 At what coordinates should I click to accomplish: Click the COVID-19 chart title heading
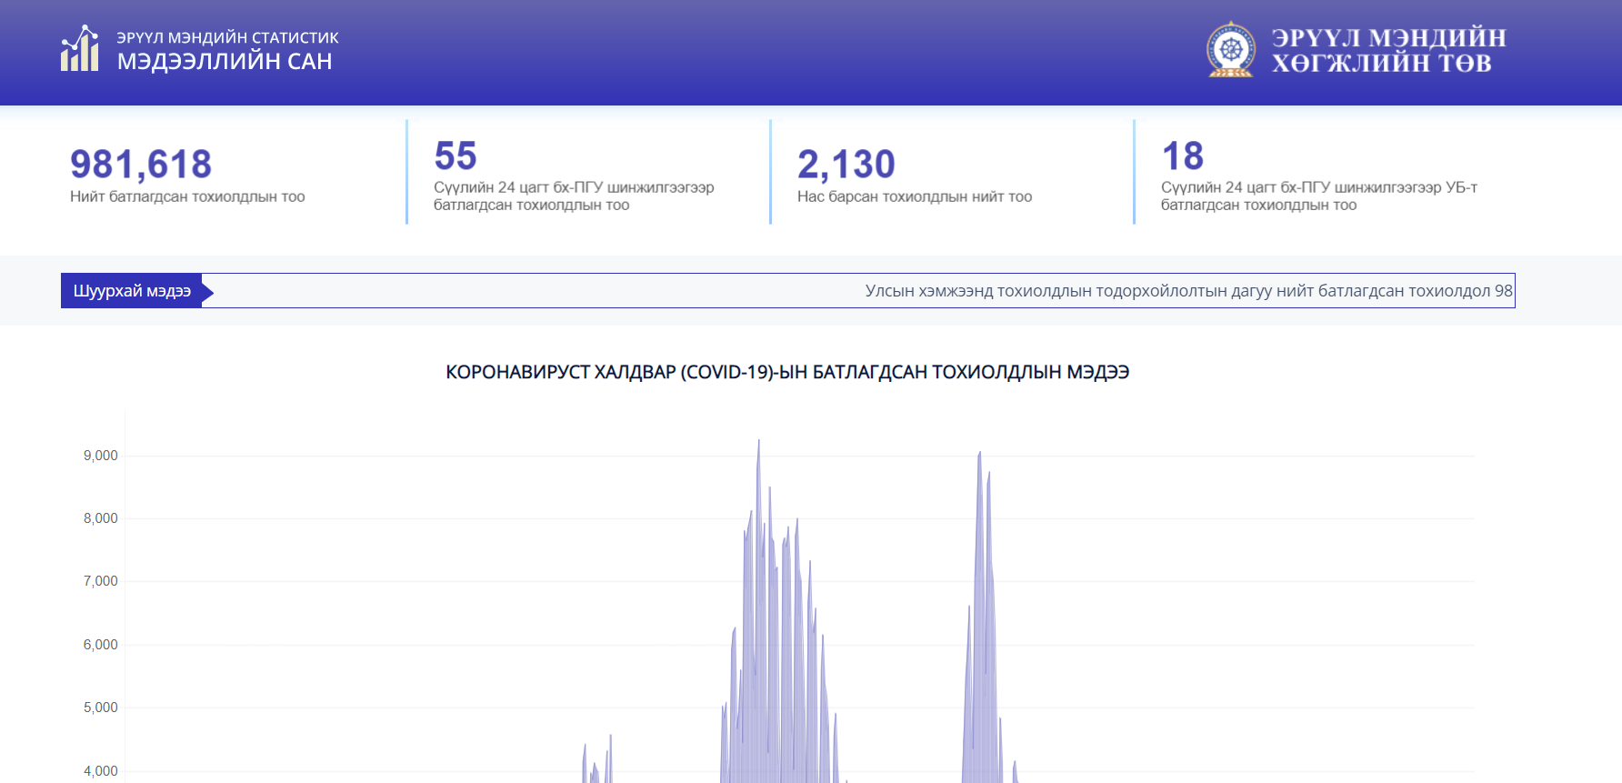pyautogui.click(x=787, y=372)
